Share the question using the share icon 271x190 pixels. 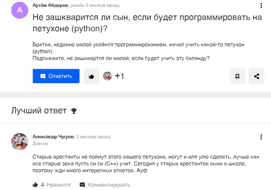pyautogui.click(x=257, y=76)
